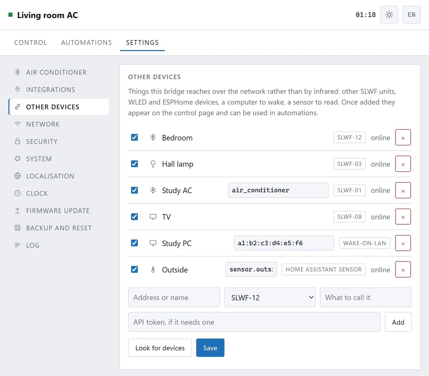This screenshot has height=376, width=429.
Task: Click the green status indicator near title
Action: click(10, 15)
